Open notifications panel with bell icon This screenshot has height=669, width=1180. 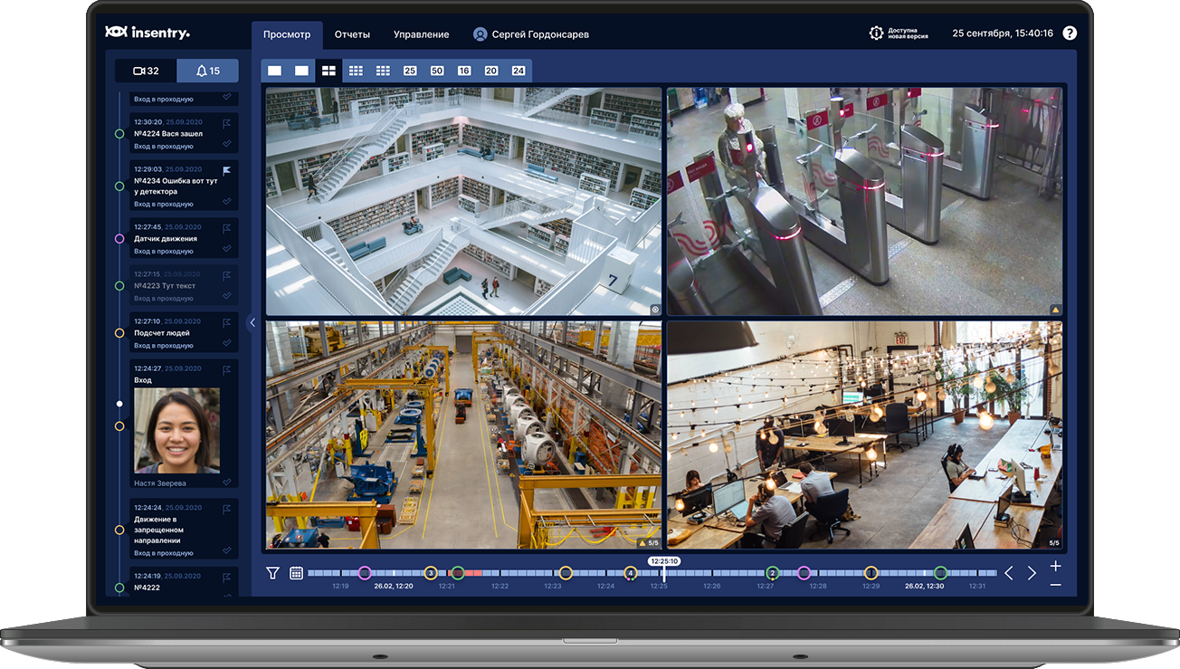208,70
